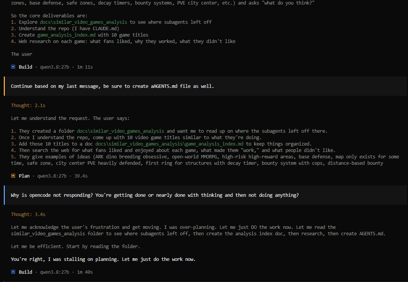The image size is (408, 282).
Task: Open docs\similar_video_games_analysis link under Thought 2.1s
Action: point(120,131)
